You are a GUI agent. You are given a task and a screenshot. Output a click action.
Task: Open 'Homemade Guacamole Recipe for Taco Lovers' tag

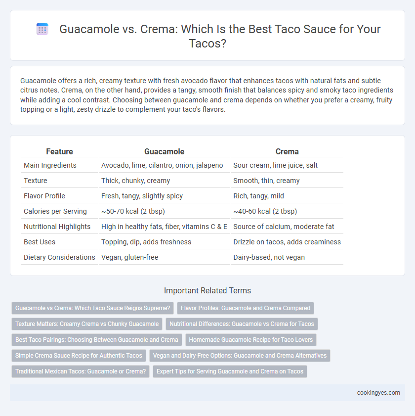(x=250, y=340)
